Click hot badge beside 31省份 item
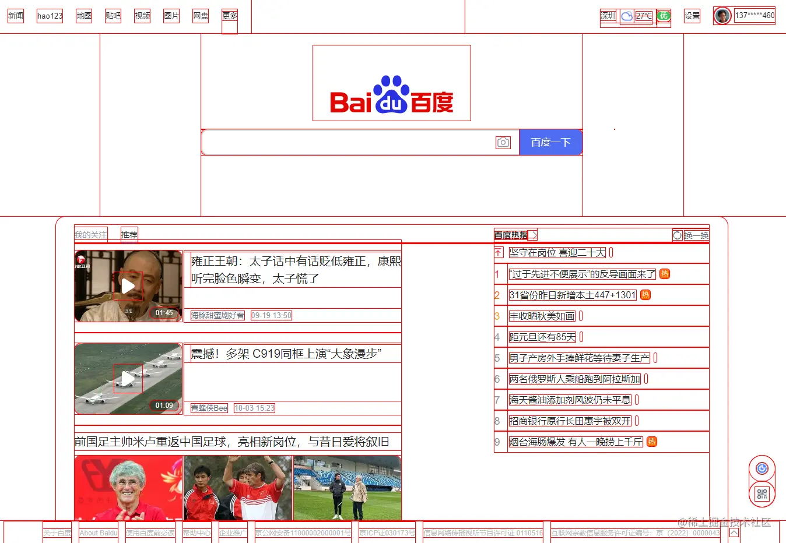The image size is (786, 543). click(645, 295)
